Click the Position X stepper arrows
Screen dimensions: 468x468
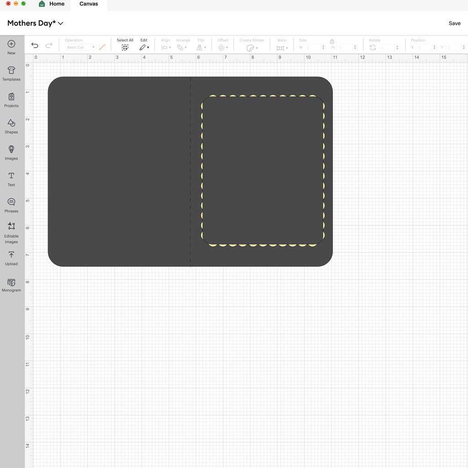[434, 47]
